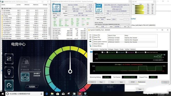Untick CPU graph checkbox in temperature chart
171x96 pixels.
[x=102, y=52]
